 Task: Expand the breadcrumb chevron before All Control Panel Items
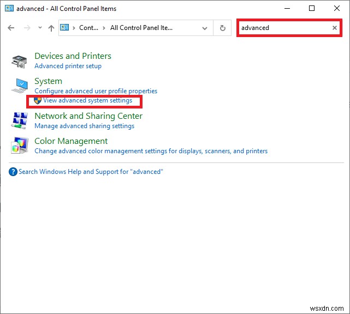(x=104, y=28)
